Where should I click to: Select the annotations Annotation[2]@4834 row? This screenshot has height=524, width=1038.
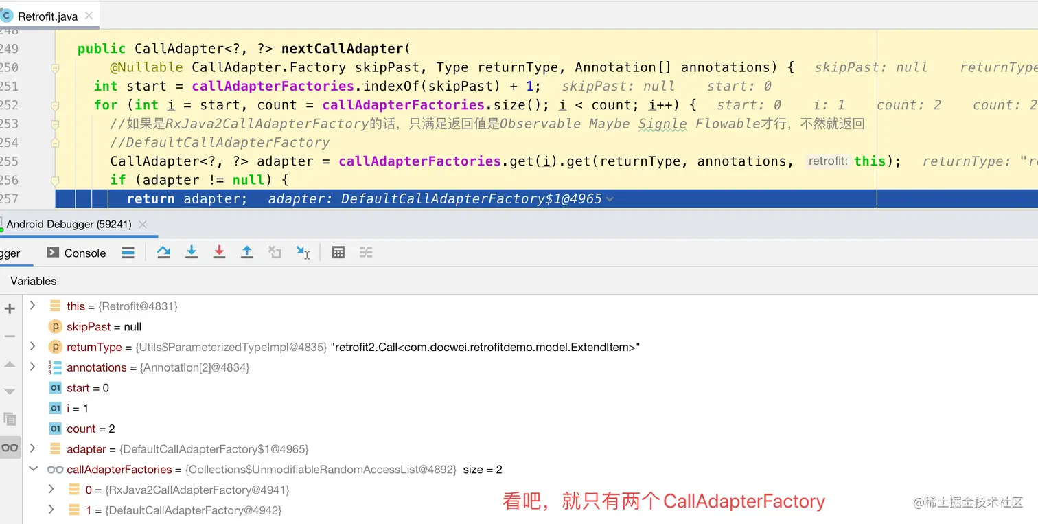[x=530, y=367]
